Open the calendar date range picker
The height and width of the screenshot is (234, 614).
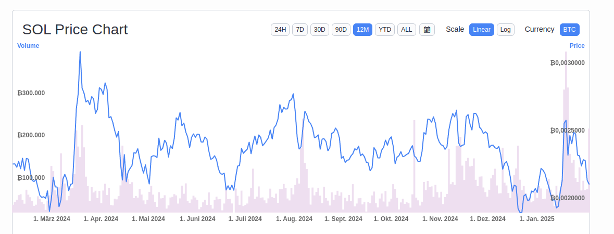click(427, 29)
